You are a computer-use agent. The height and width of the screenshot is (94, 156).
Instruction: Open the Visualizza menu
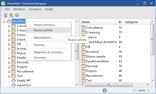click(35, 9)
